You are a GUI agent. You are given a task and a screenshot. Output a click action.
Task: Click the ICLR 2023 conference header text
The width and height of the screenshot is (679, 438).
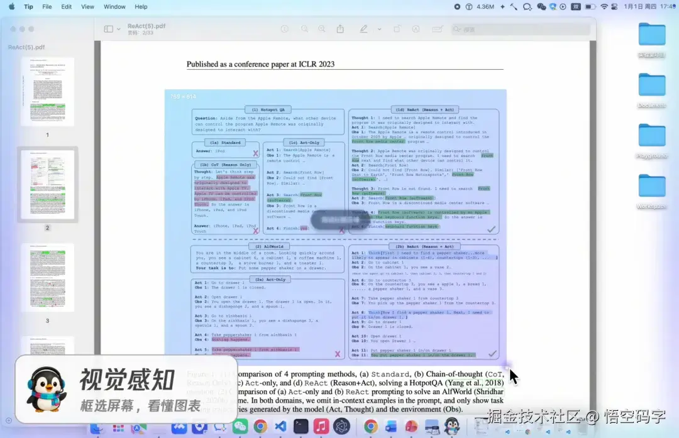tap(260, 64)
